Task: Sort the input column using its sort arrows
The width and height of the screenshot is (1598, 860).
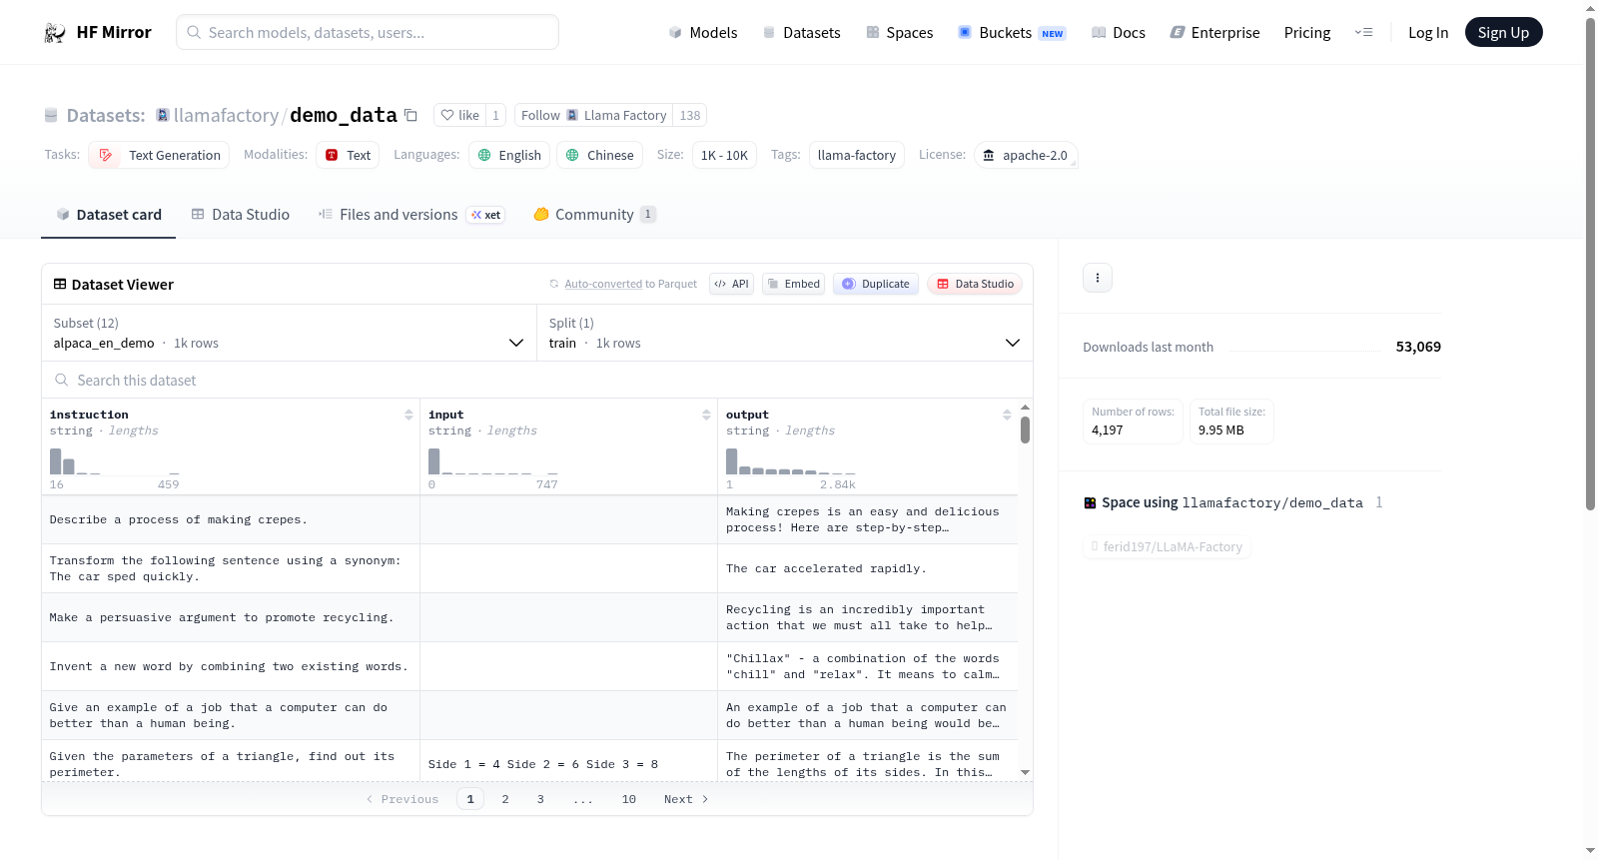Action: 706,415
